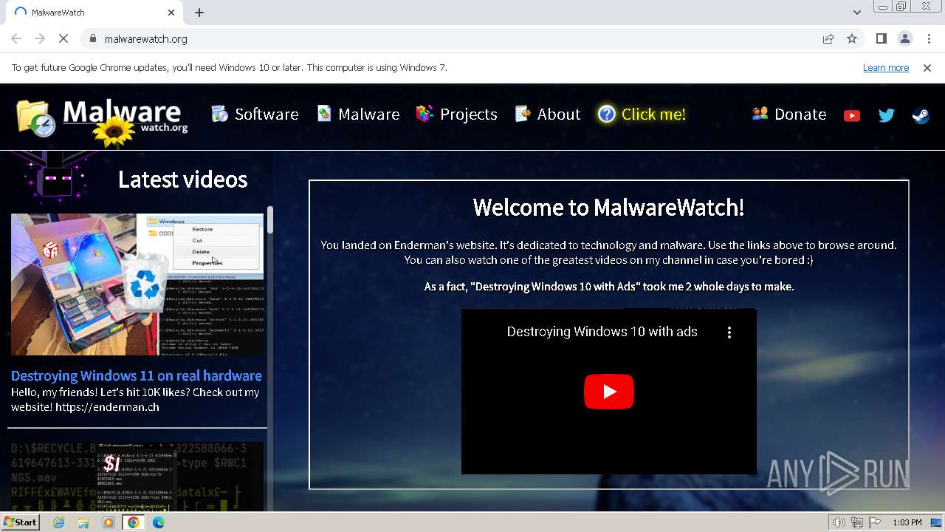
Task: Launch Microsoft Edge from the taskbar
Action: (159, 522)
